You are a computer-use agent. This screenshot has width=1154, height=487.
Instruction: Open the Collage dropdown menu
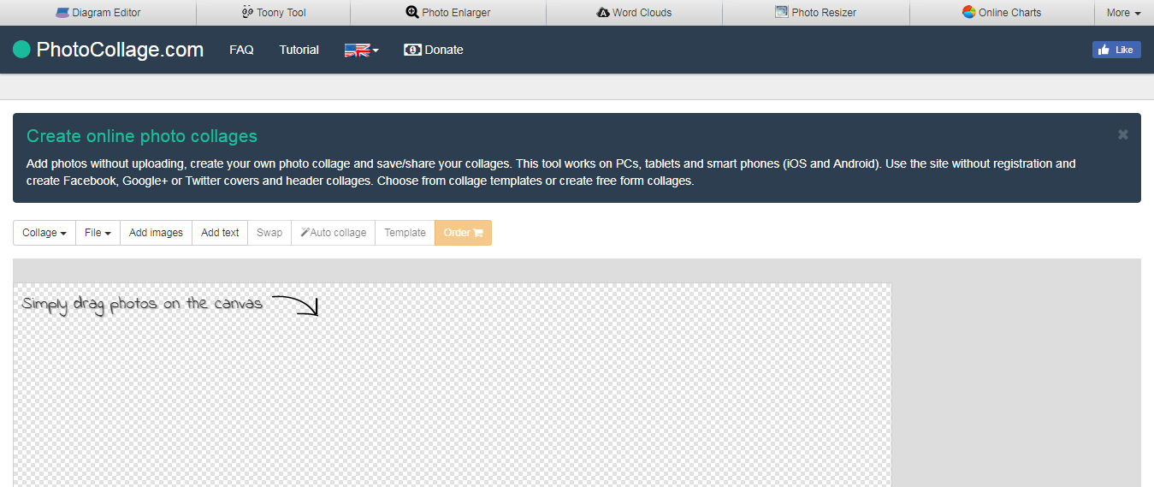(x=44, y=233)
